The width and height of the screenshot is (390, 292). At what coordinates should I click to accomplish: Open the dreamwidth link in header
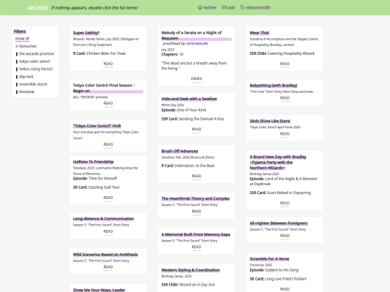(x=259, y=8)
